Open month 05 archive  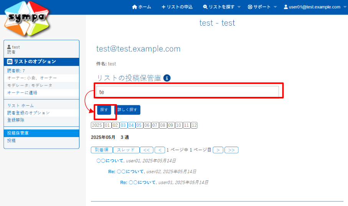(139, 125)
